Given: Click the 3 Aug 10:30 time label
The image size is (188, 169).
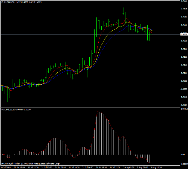Looking at the screenshot, I should coord(156,167).
